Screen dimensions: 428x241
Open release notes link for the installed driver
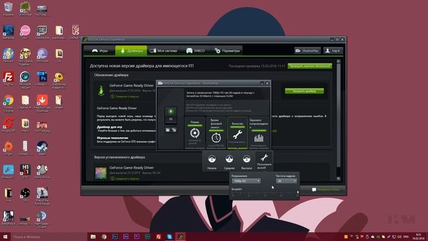pos(125,179)
